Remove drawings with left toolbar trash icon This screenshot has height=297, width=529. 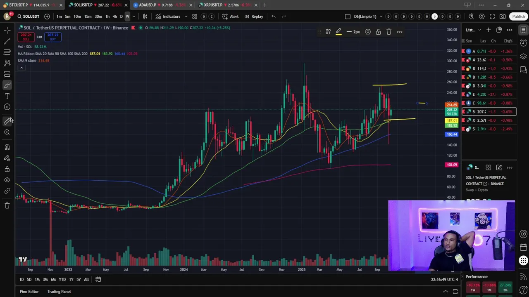7,205
